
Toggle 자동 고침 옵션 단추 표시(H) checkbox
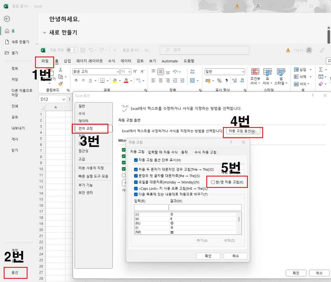coord(136,160)
